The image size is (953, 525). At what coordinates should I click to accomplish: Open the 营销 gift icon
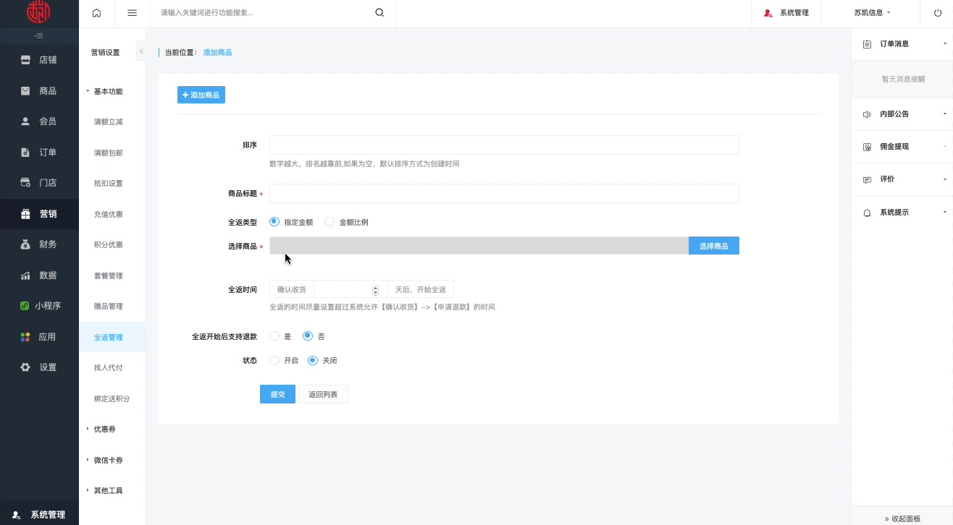tap(25, 214)
